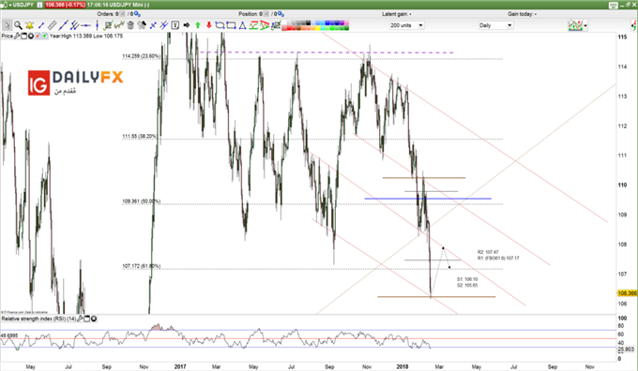Viewport: 638px width, 371px height.
Task: Open the 200 units dropdown
Action: (x=407, y=25)
